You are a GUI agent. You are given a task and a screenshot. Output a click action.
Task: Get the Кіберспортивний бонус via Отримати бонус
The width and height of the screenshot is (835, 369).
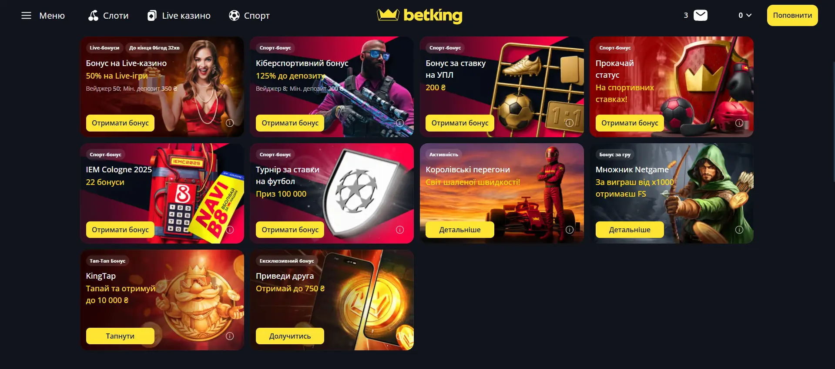pyautogui.click(x=290, y=123)
